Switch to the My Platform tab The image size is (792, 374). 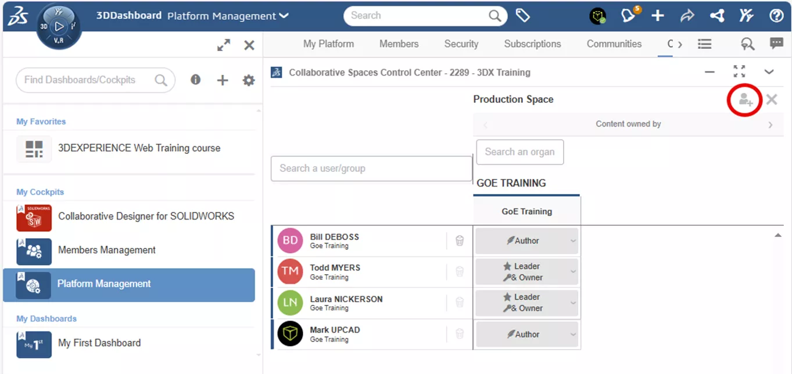tap(328, 44)
